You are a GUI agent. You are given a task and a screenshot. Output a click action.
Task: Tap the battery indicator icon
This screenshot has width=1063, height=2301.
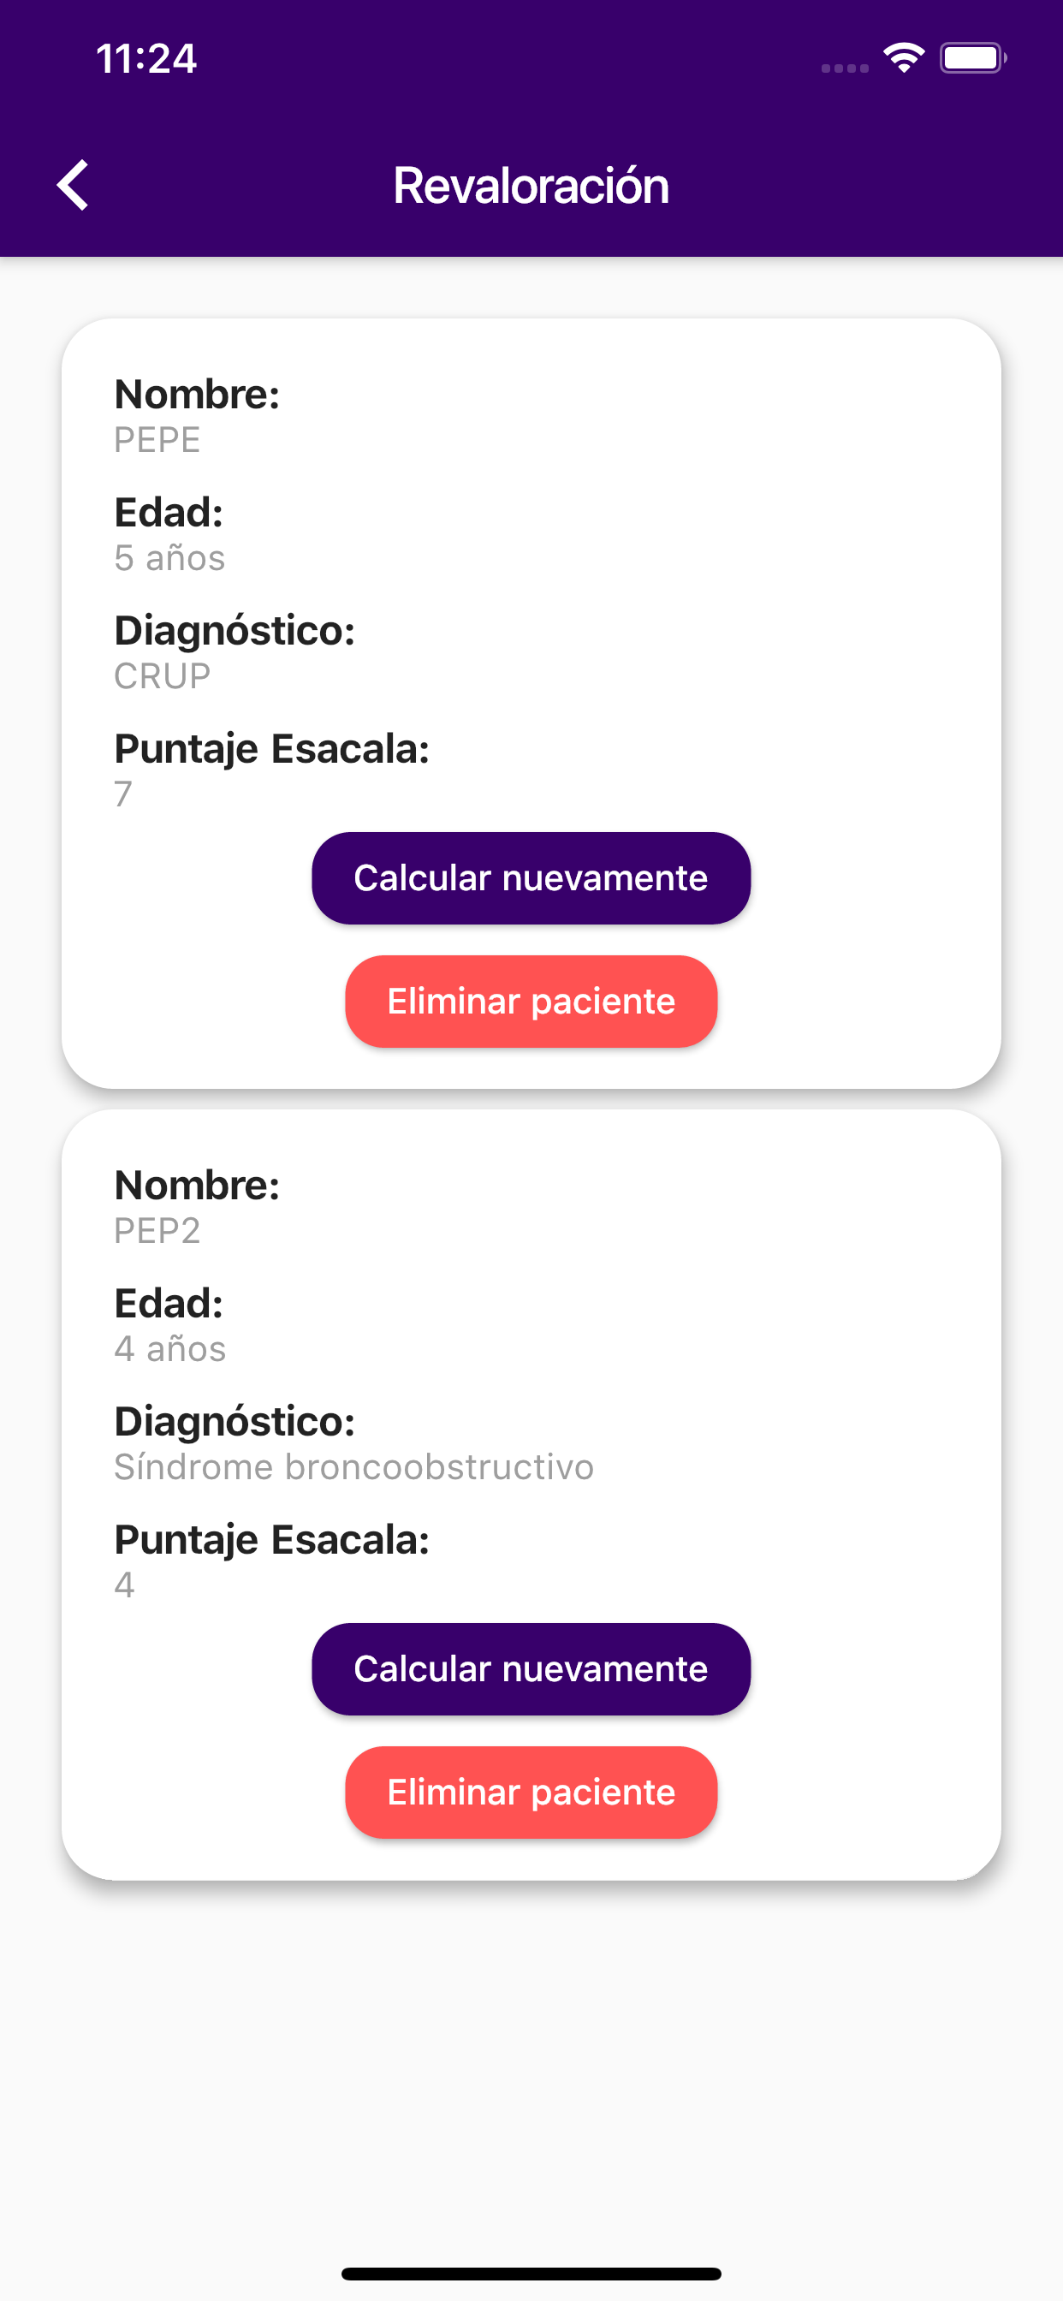tap(972, 59)
